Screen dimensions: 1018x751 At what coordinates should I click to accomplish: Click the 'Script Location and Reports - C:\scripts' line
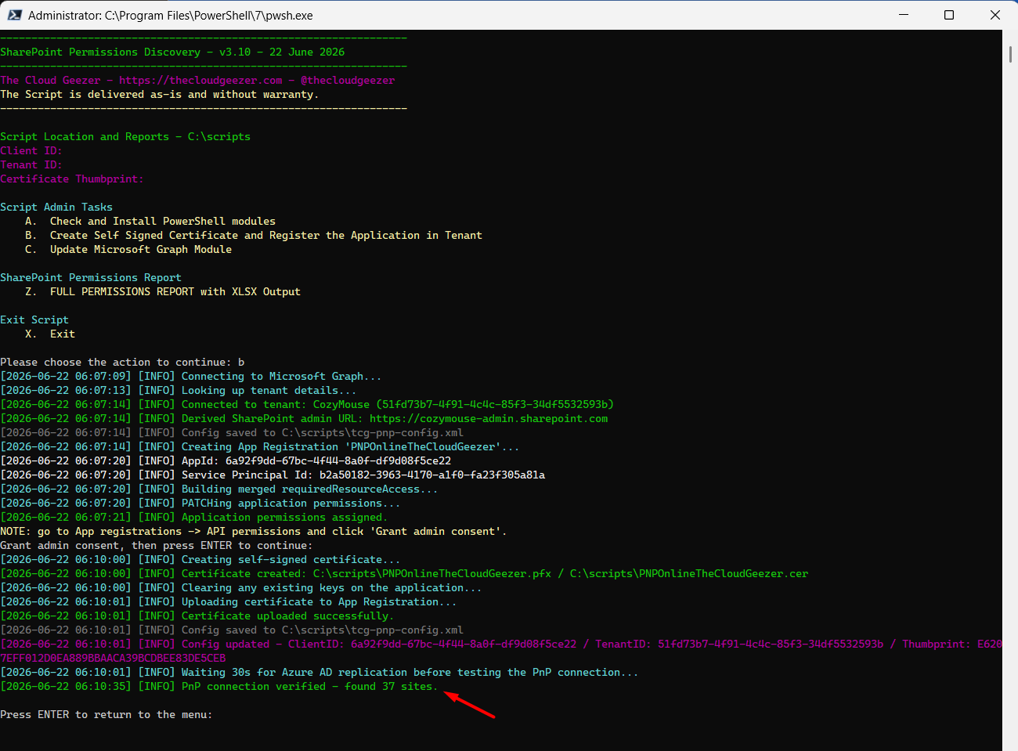click(x=125, y=136)
